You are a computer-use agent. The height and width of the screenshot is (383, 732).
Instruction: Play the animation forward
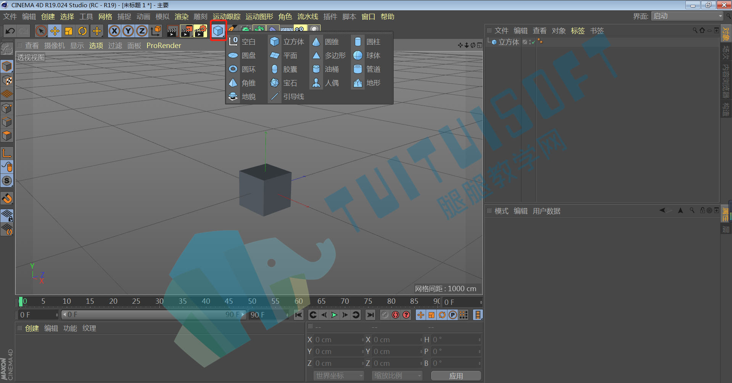[x=335, y=315]
